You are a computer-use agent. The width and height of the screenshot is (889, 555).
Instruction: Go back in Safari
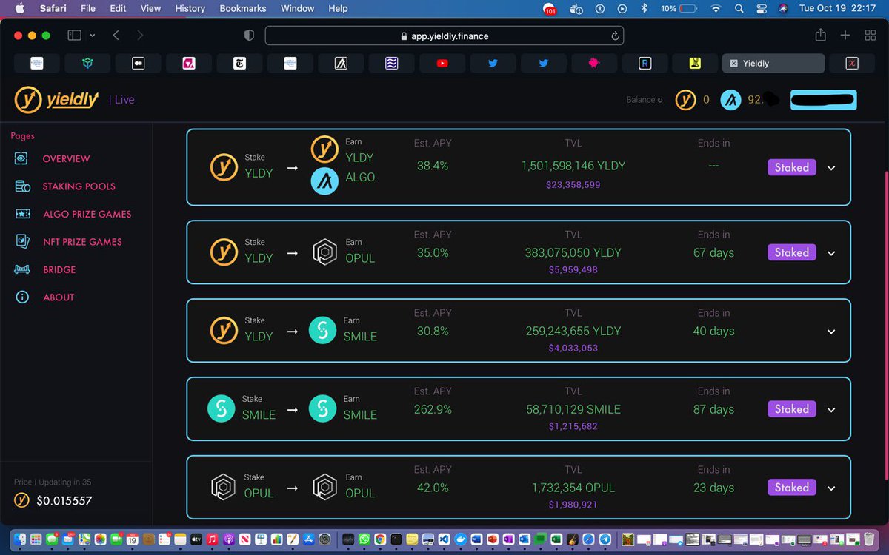click(x=116, y=36)
